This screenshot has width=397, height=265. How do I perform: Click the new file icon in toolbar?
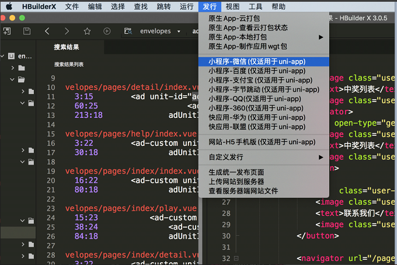(x=7, y=31)
